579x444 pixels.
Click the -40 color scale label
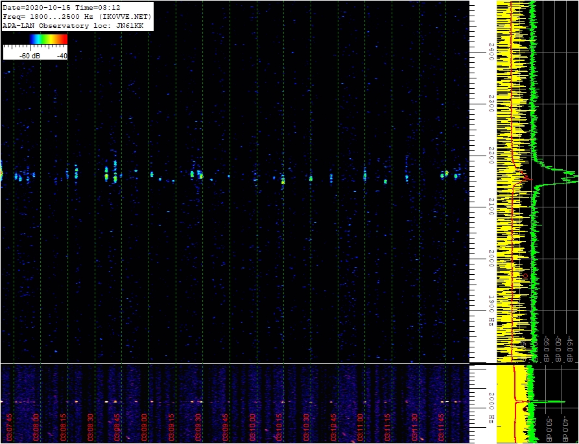pos(62,56)
